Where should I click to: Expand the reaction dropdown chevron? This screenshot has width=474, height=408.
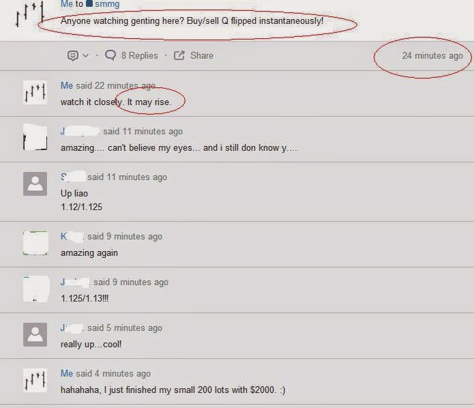pos(86,56)
